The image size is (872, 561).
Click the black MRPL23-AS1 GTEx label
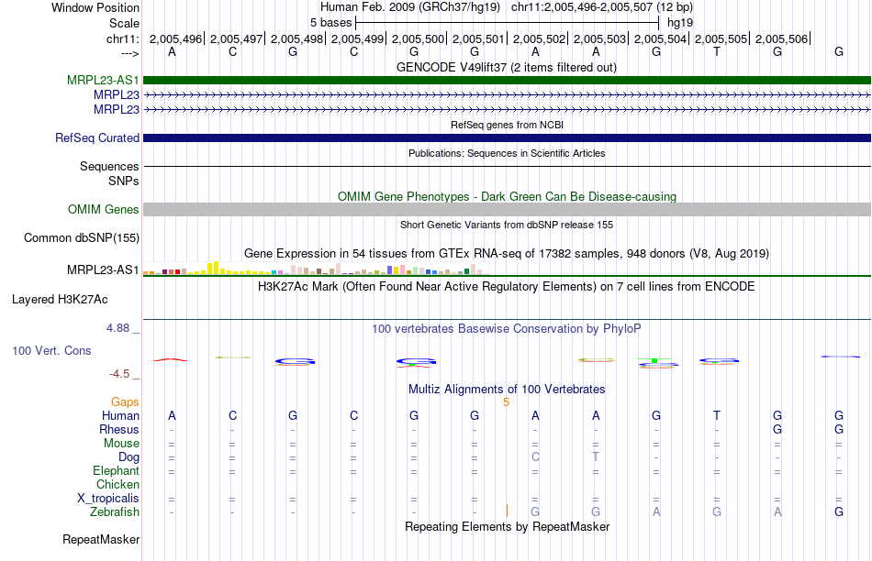pos(103,269)
